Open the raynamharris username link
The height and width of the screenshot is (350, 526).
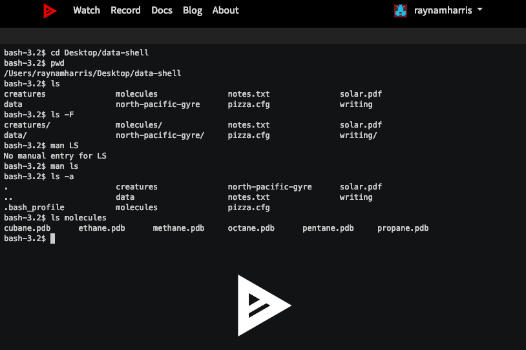(x=443, y=11)
